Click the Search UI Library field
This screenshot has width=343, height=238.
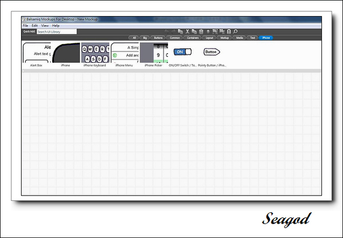click(57, 31)
